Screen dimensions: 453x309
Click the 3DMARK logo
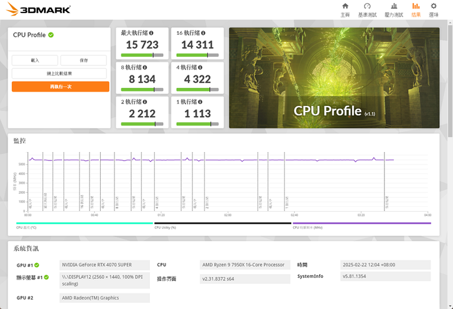point(37,10)
